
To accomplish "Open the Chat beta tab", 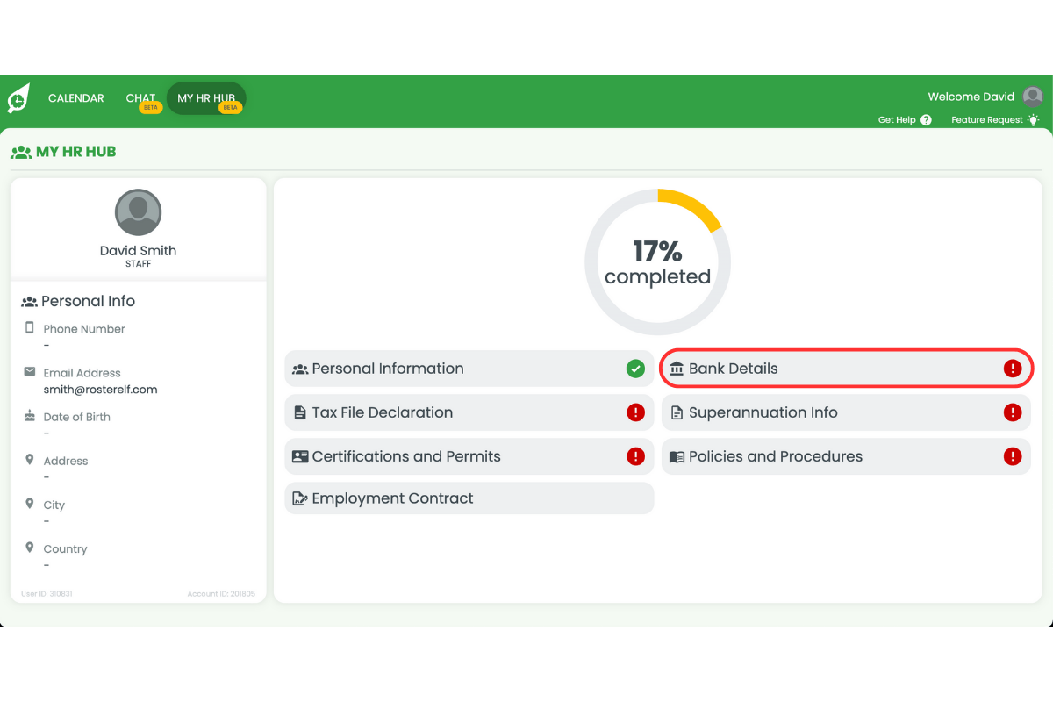I will coord(140,98).
